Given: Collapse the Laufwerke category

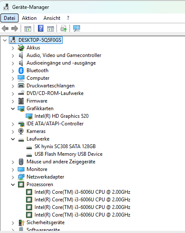Looking at the screenshot, I should 13,139.
